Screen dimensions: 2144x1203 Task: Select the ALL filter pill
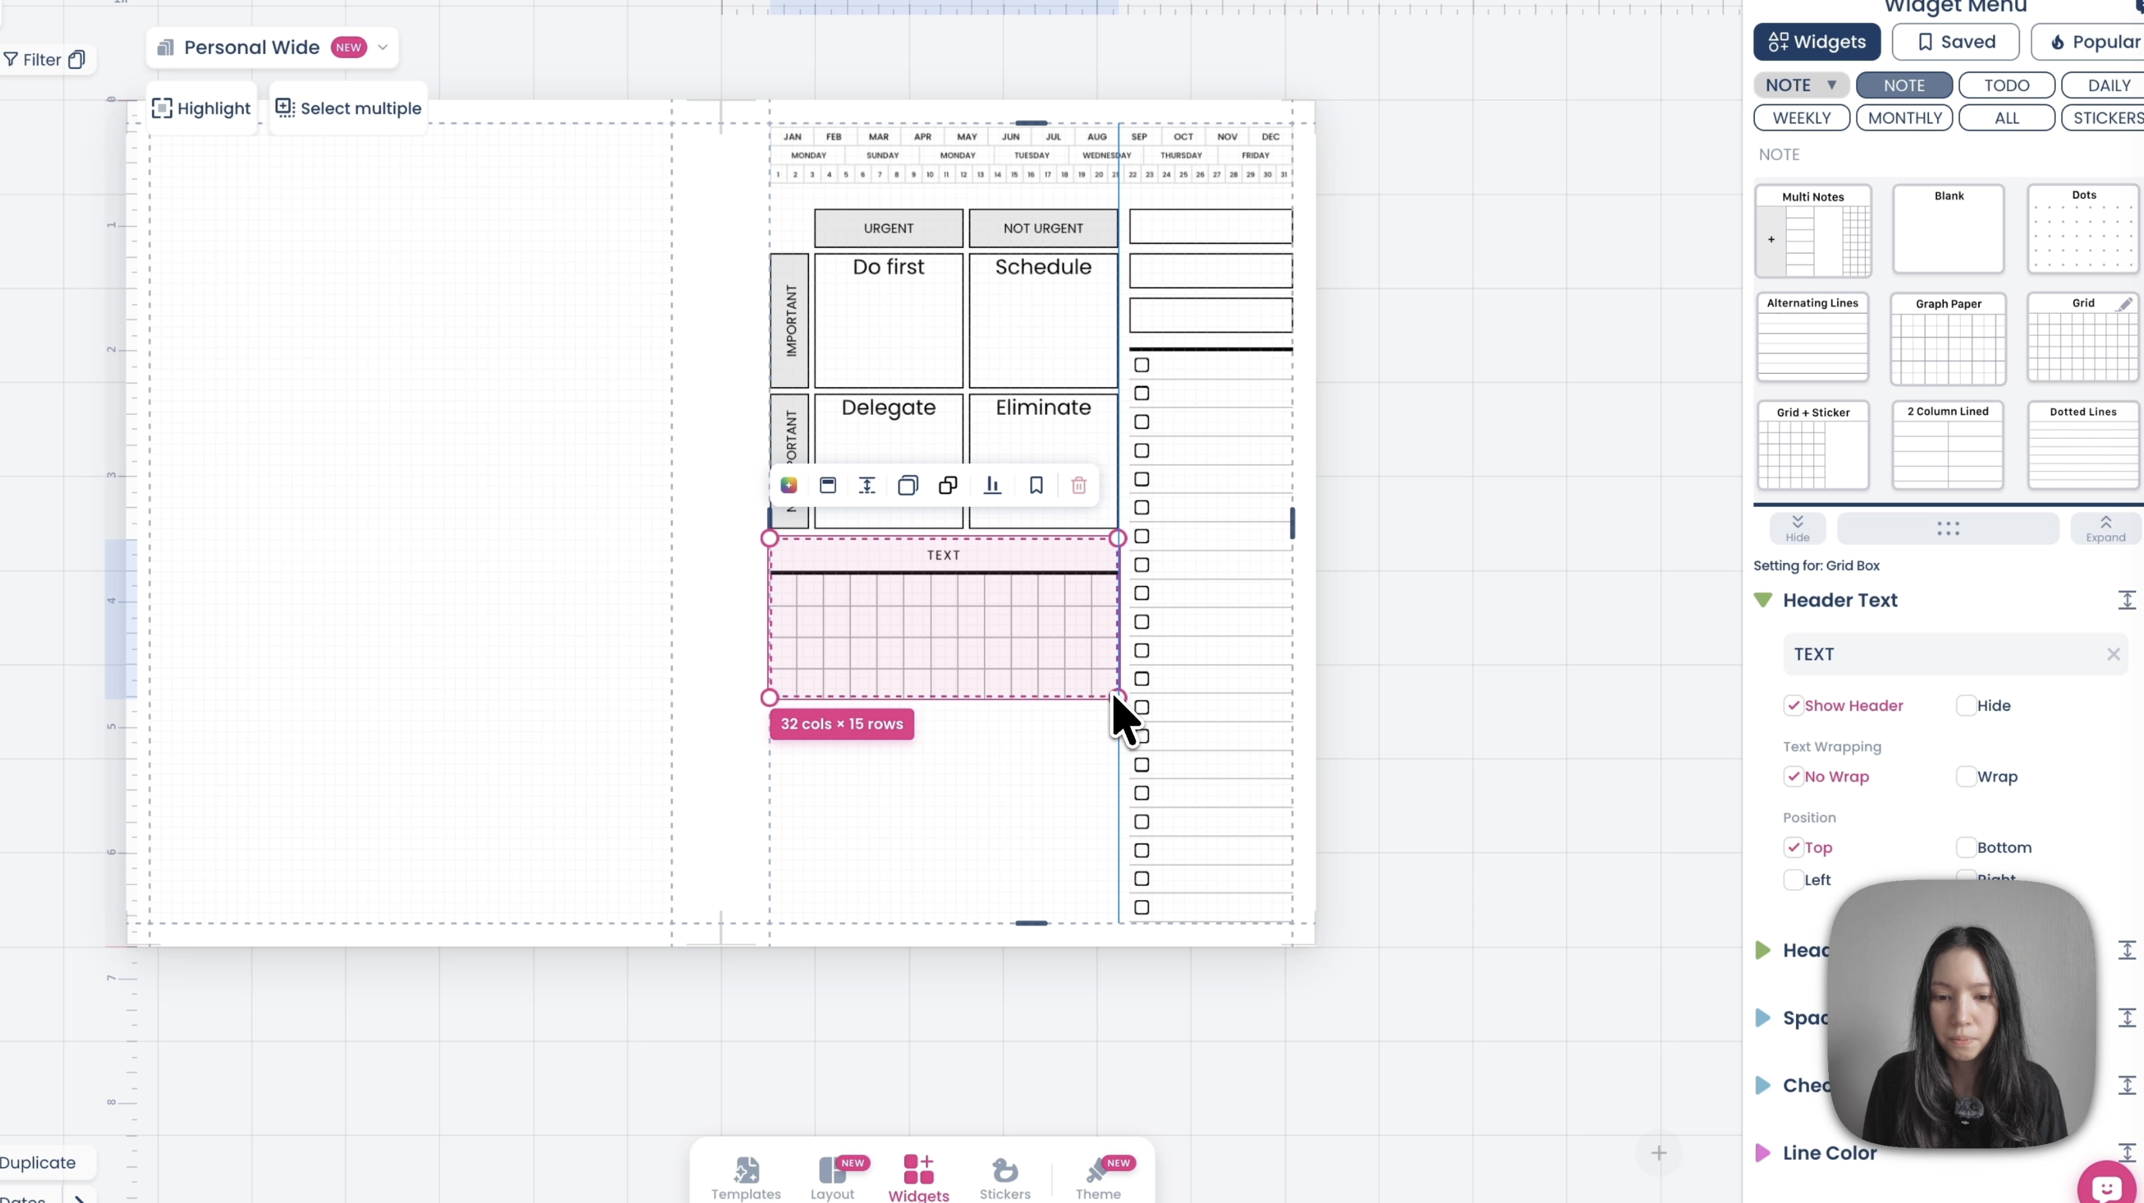(2006, 118)
